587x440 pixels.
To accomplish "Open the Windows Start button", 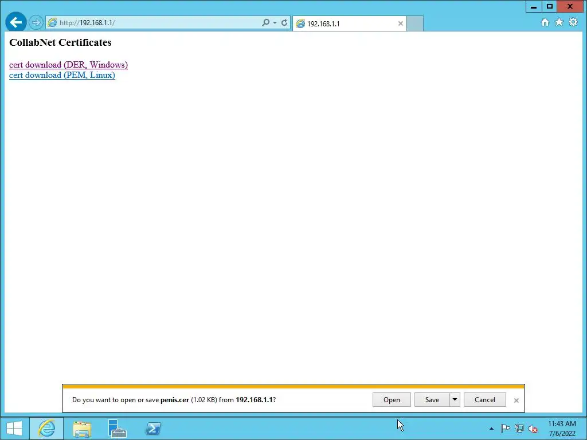I will 14,429.
